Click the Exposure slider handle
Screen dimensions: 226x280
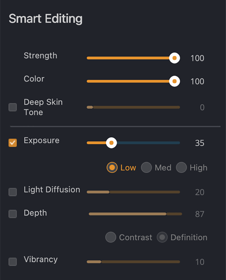(x=112, y=143)
